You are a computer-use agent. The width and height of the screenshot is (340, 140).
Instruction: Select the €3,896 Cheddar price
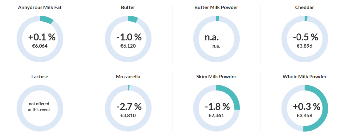[304, 46]
